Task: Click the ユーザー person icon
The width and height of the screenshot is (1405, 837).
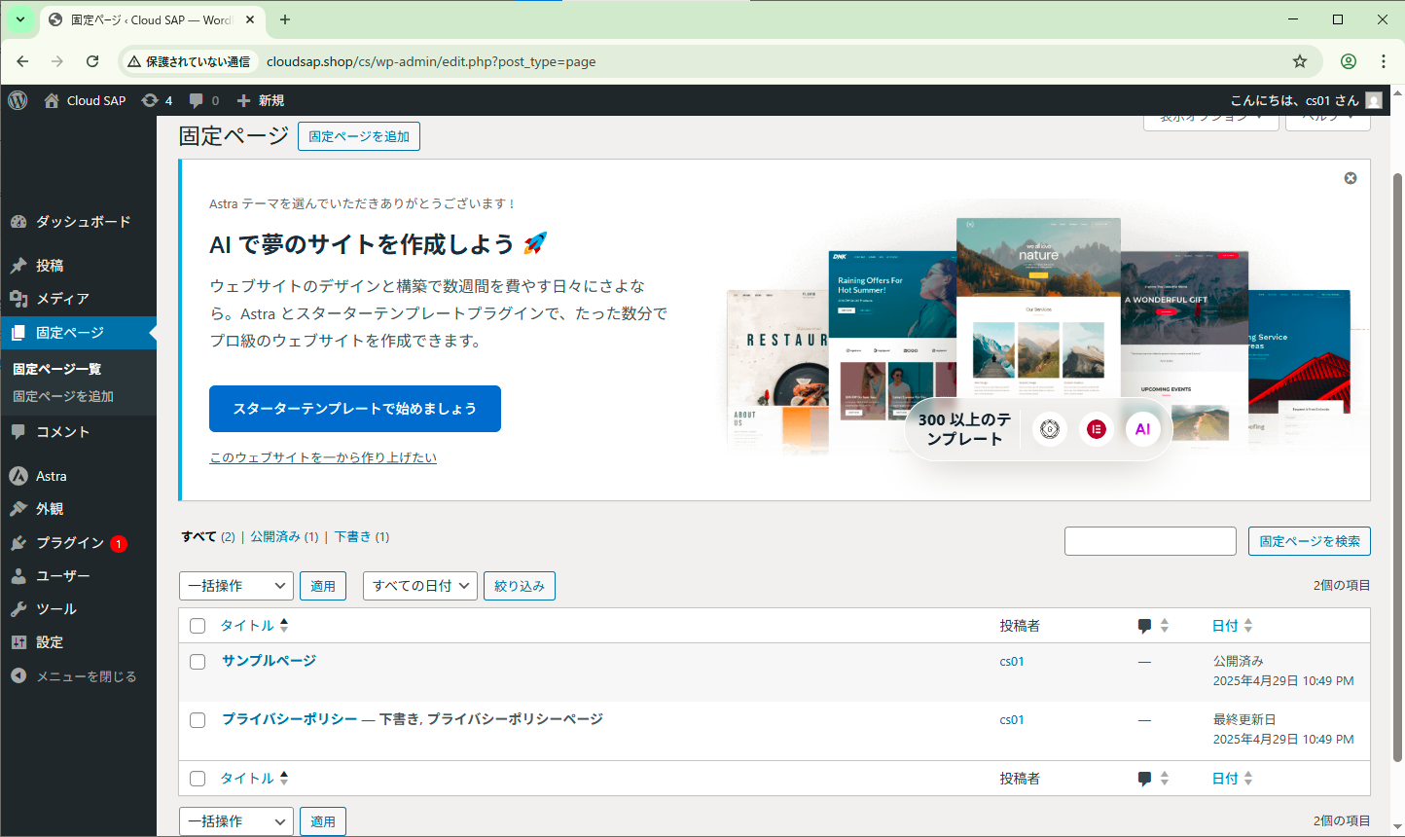Action: (18, 576)
